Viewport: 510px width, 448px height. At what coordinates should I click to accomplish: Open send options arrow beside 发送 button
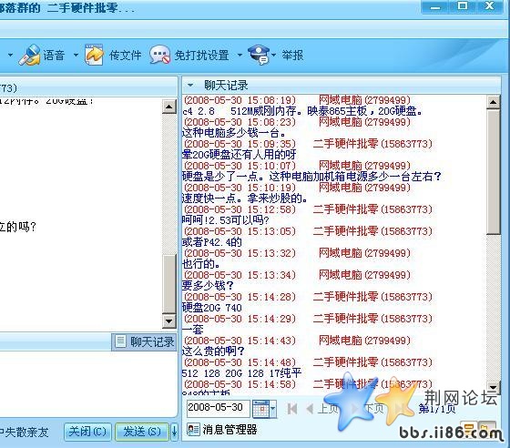[x=174, y=432]
